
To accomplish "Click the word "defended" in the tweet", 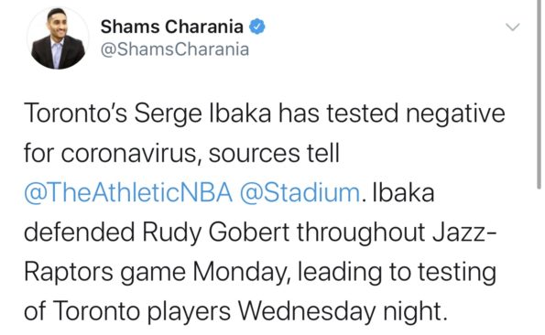I will click(80, 232).
